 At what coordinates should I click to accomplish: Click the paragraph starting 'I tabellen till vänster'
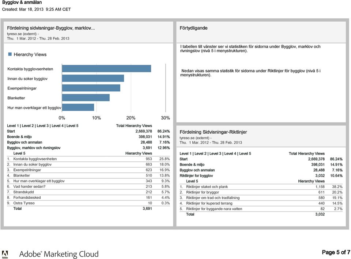[250, 49]
